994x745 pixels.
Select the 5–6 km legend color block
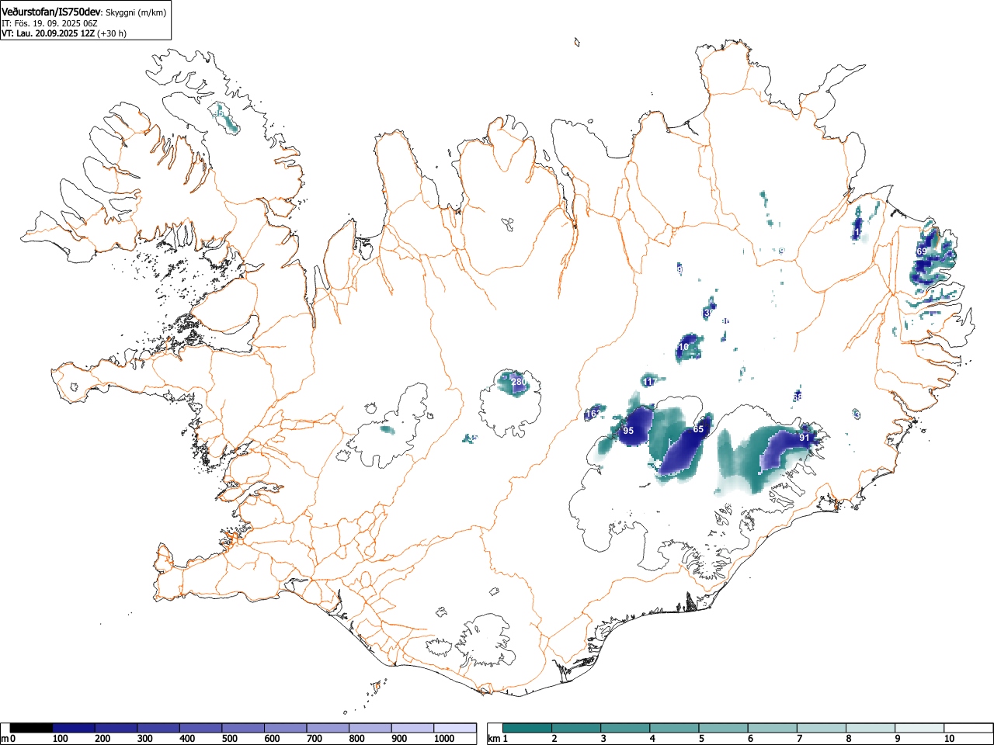724,728
